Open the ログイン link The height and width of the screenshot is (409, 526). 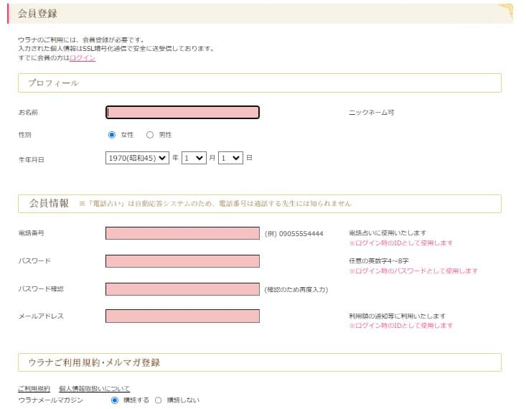tap(83, 57)
